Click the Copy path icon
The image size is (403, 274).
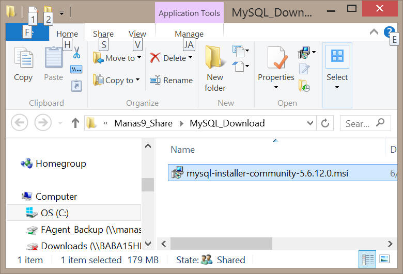pos(76,69)
